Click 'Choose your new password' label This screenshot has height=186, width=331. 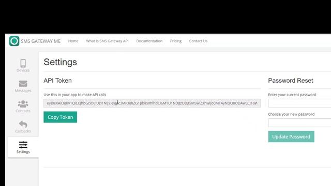click(291, 114)
